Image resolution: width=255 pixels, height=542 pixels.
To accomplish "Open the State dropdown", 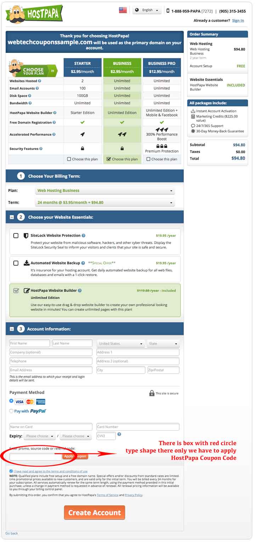I will (x=163, y=343).
